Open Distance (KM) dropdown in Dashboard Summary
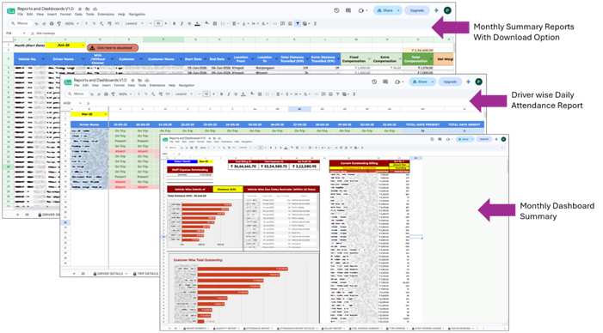 pos(241,189)
